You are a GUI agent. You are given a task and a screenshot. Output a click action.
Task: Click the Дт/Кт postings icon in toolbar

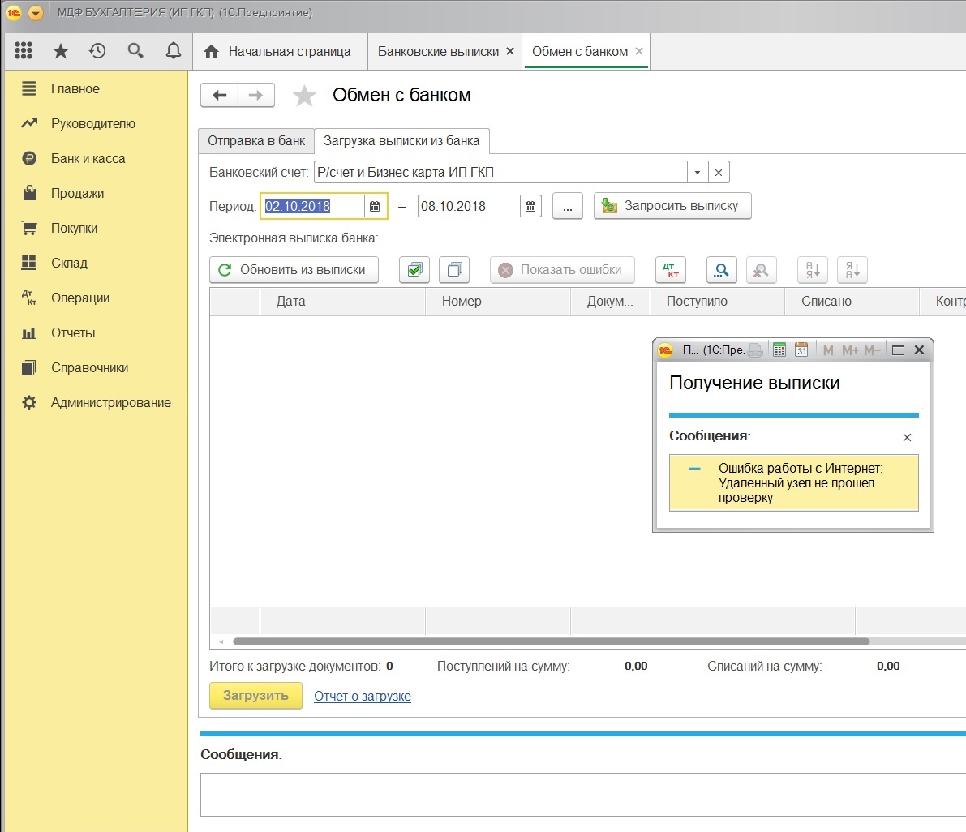(x=670, y=270)
